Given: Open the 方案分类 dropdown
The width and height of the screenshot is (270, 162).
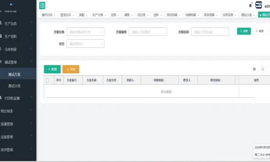Looking at the screenshot, I should tap(85, 32).
